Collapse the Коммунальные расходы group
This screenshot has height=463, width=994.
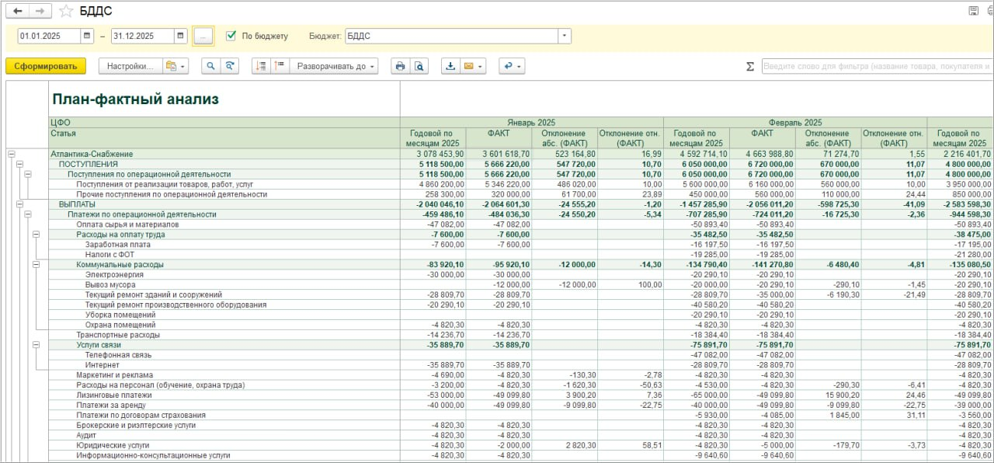[36, 265]
